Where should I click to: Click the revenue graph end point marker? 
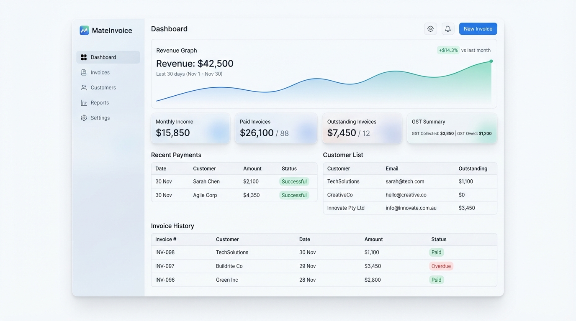point(491,61)
